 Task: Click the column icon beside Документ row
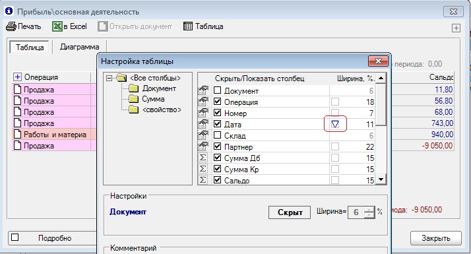coord(203,91)
